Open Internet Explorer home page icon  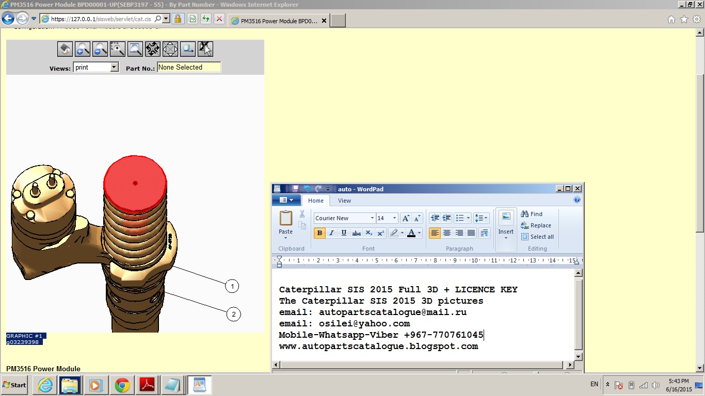coord(671,20)
